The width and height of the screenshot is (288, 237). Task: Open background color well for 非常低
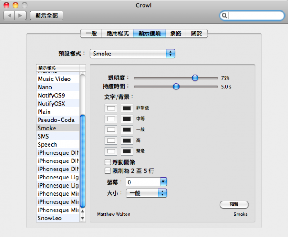(x=127, y=108)
